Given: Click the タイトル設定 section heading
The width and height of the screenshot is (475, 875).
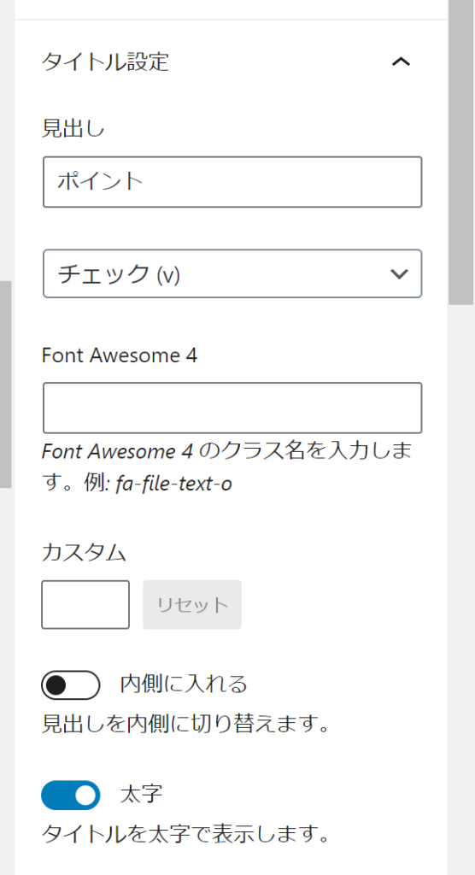Looking at the screenshot, I should tap(105, 62).
